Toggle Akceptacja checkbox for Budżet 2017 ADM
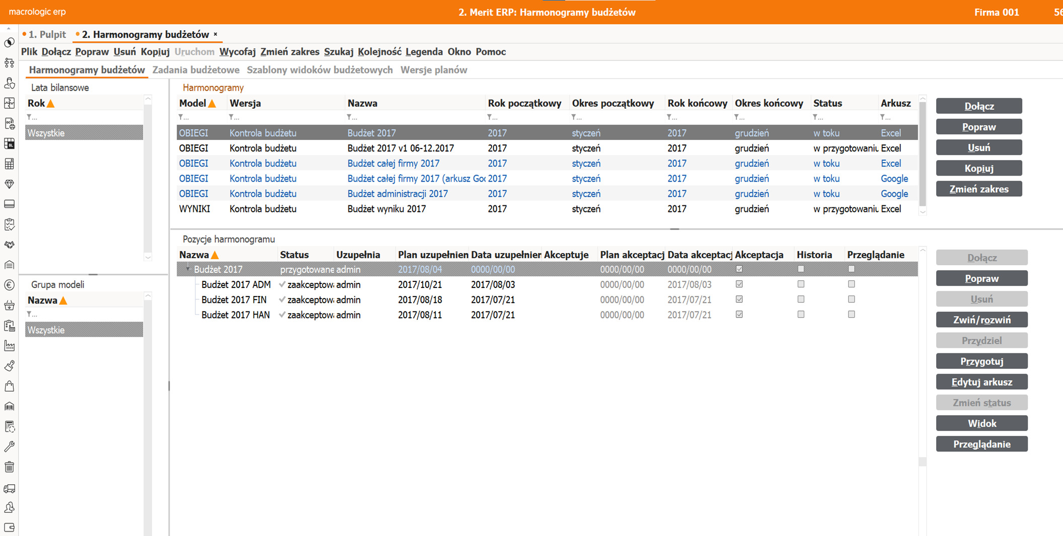1063x536 pixels. click(739, 284)
